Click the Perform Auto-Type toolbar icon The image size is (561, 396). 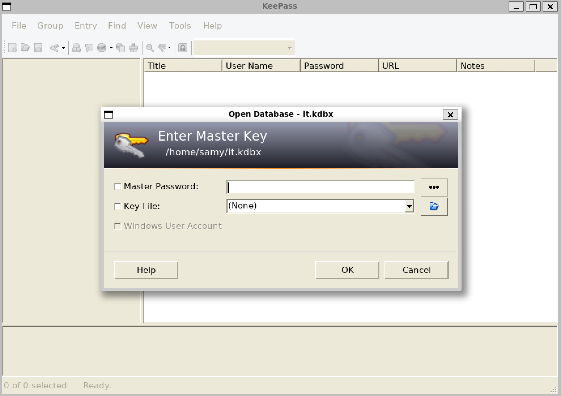(x=133, y=48)
